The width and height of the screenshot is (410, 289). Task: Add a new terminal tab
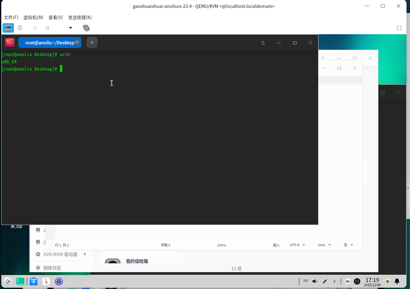(x=92, y=42)
